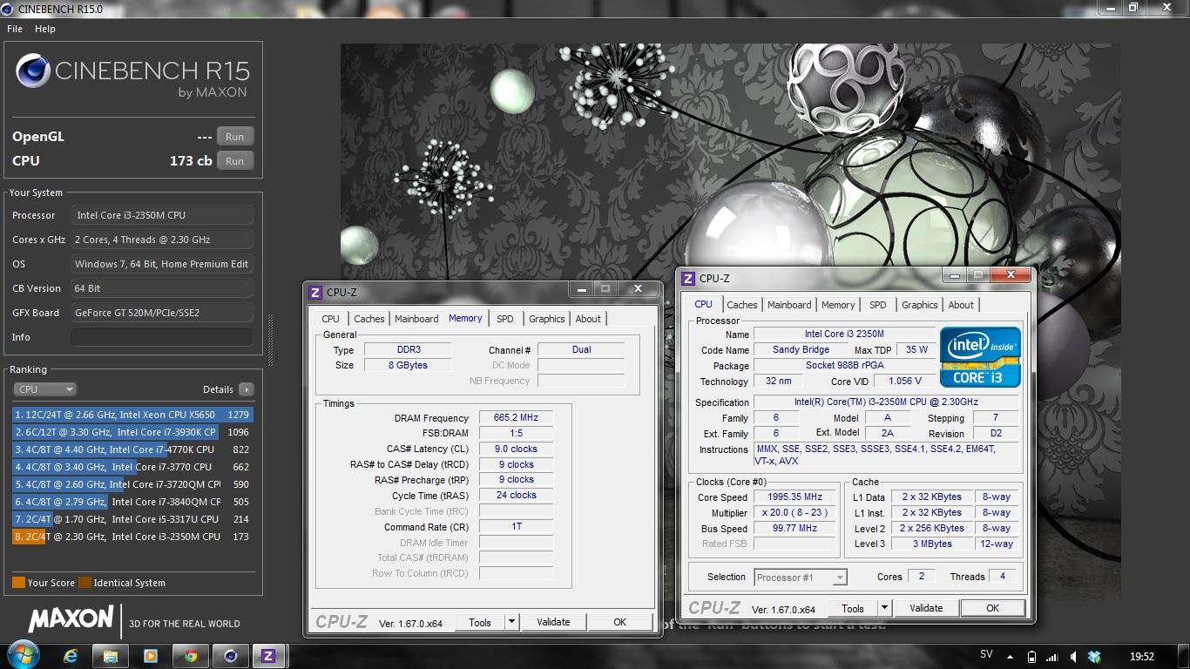Open Caches tab in Memory CPU-Z window
Viewport: 1190px width, 669px height.
(x=369, y=319)
